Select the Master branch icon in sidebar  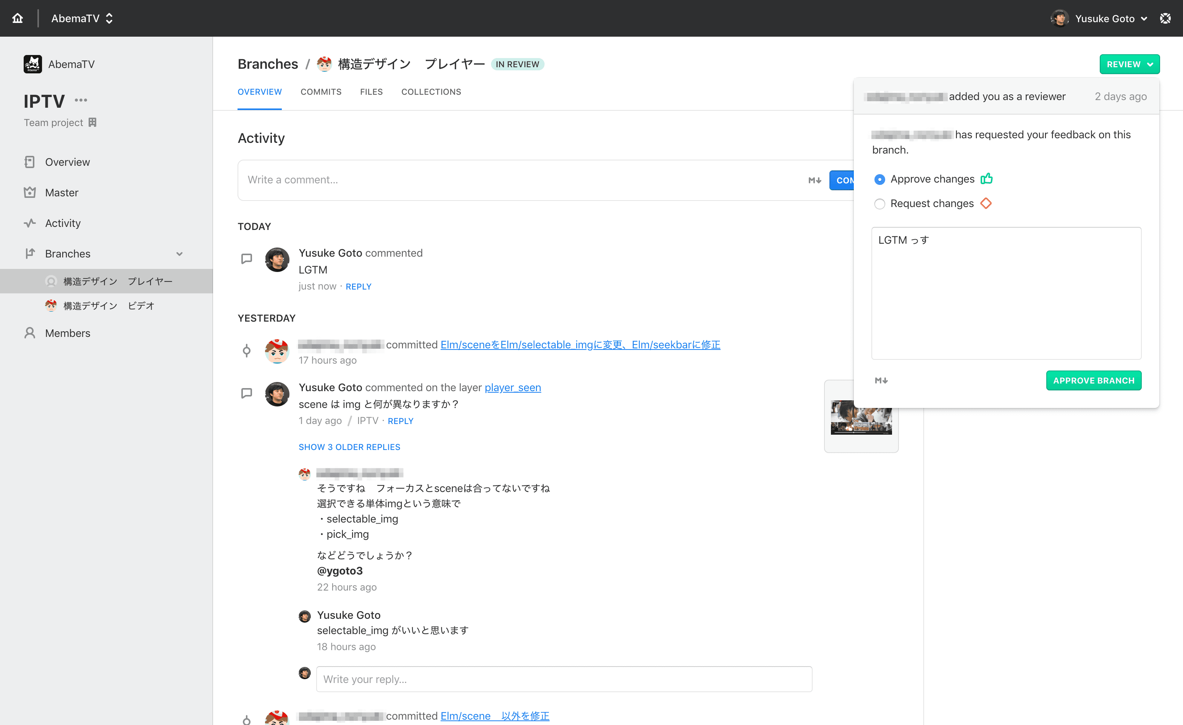coord(30,192)
